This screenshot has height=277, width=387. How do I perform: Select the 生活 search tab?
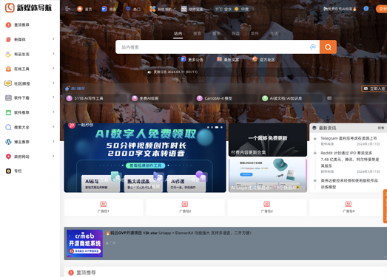click(x=274, y=33)
